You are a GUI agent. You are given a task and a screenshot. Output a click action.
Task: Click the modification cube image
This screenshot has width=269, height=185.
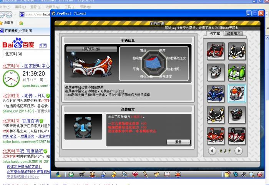coord(83,127)
